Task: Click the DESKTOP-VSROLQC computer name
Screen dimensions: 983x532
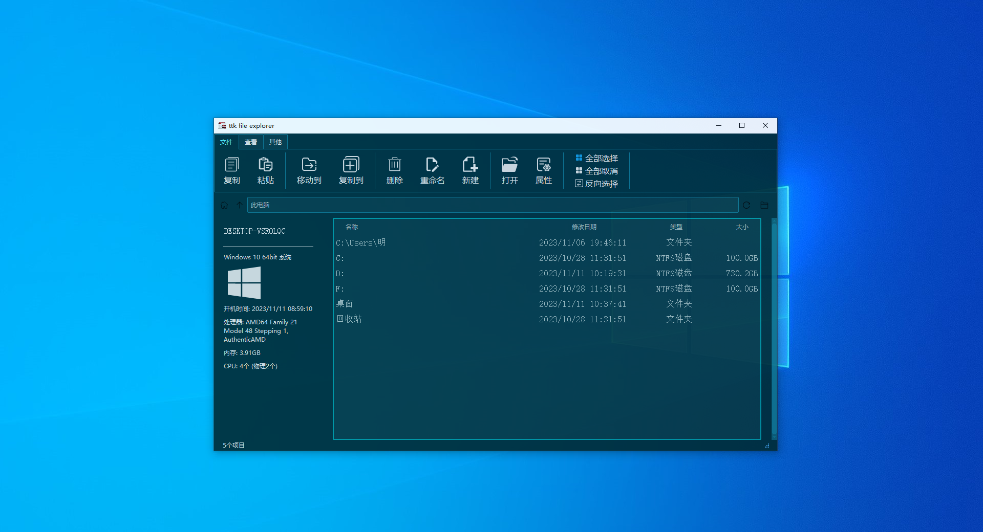Action: [254, 231]
